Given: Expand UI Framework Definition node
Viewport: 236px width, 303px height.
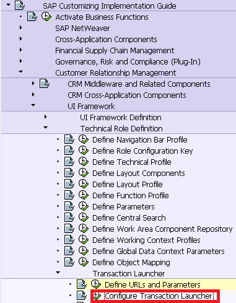Looking at the screenshot, I should point(45,117).
